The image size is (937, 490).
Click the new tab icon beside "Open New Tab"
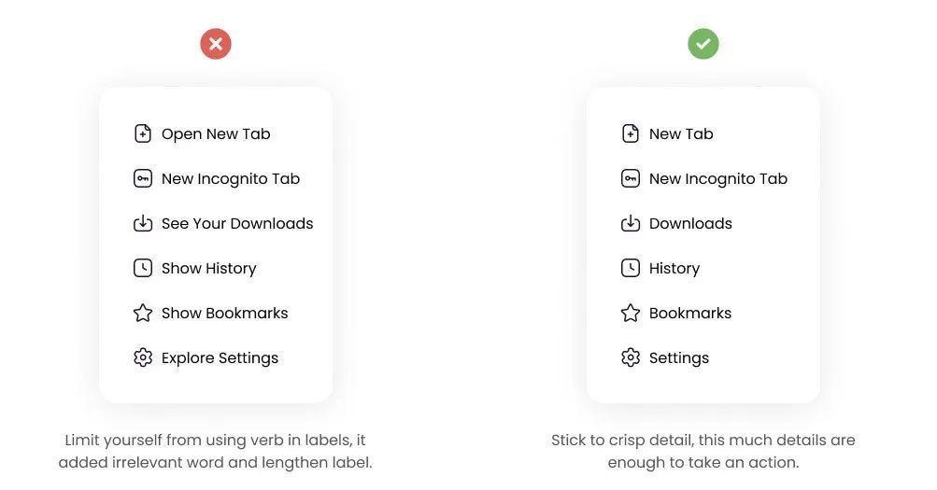tap(143, 133)
